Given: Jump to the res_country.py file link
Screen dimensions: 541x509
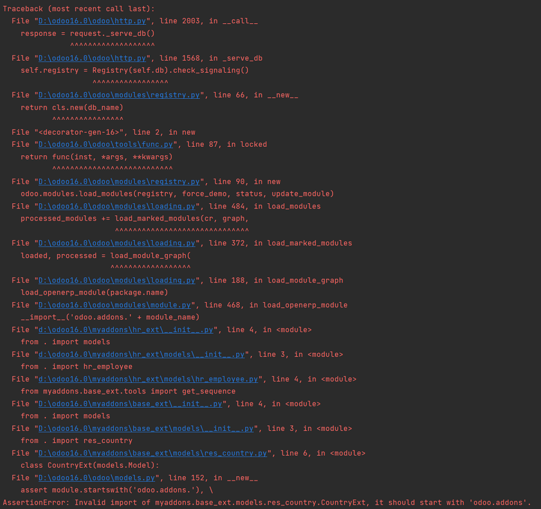Looking at the screenshot, I should click(x=152, y=454).
